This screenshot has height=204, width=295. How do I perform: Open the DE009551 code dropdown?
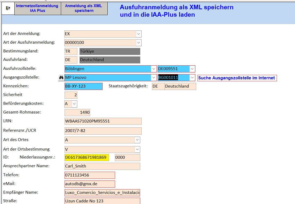click(x=192, y=69)
